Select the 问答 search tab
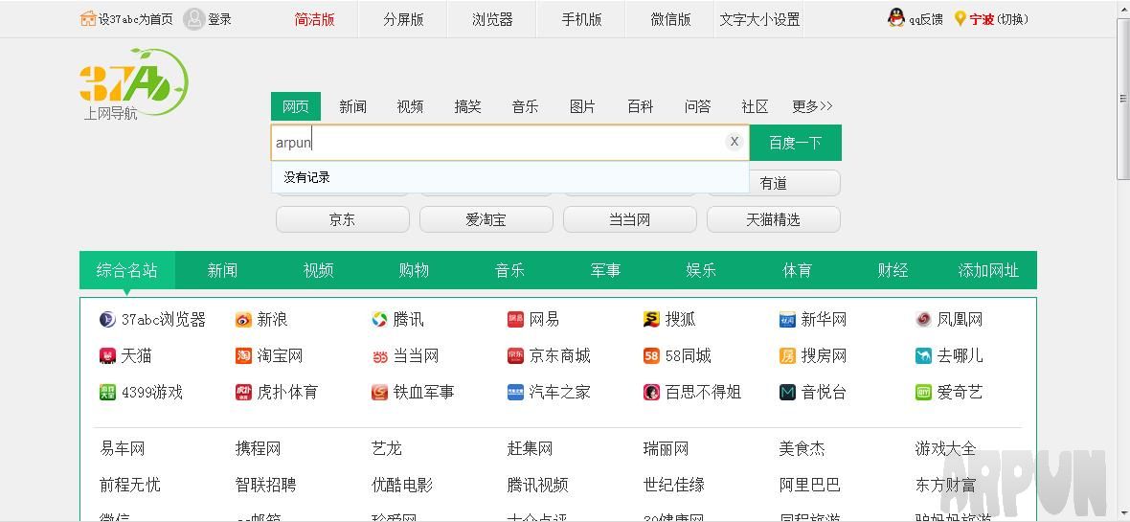 [x=697, y=106]
